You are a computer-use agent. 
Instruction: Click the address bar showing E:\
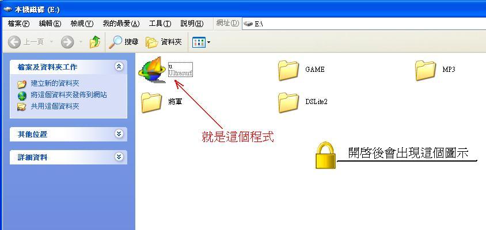(x=364, y=24)
